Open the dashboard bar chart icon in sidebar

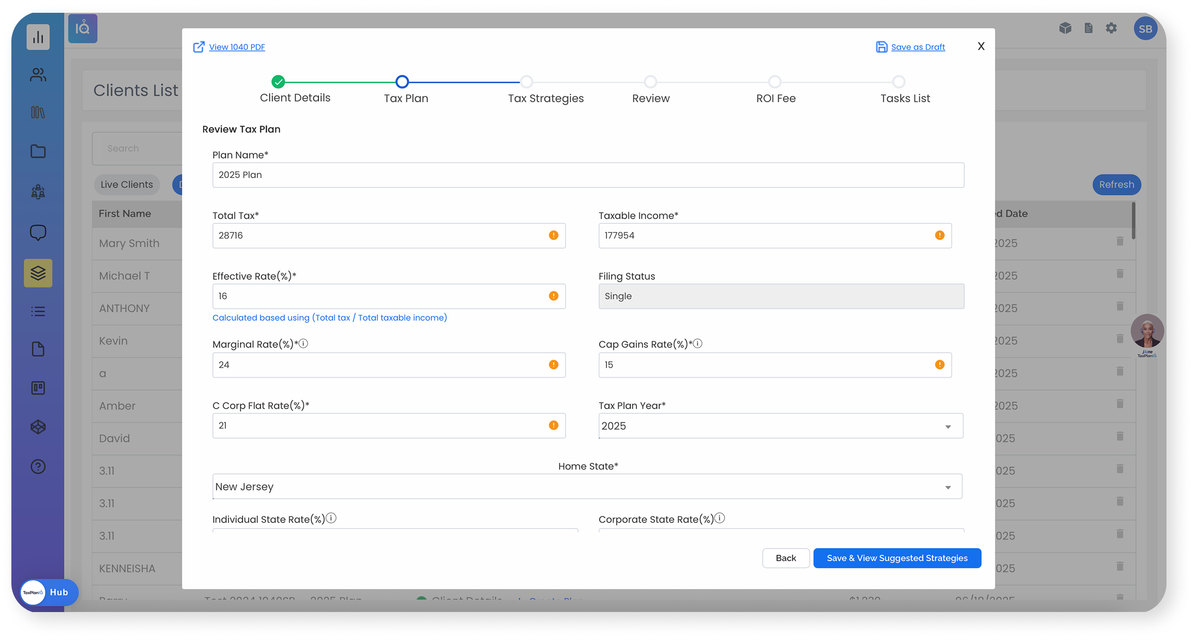(x=38, y=37)
